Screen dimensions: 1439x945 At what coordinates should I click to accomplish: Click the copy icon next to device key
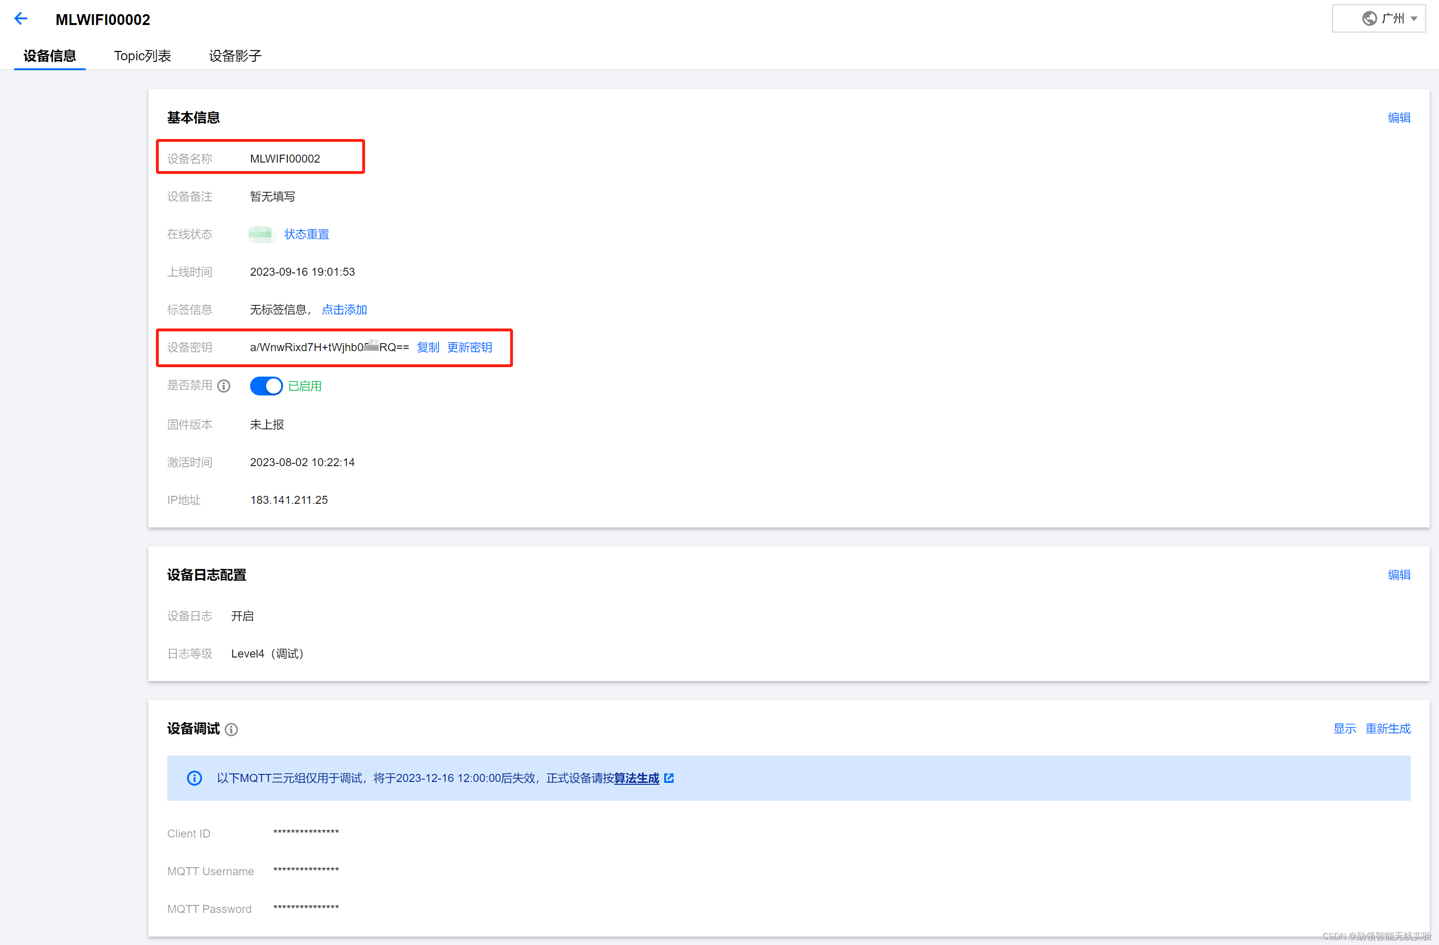427,347
